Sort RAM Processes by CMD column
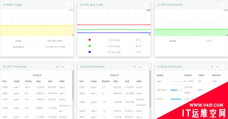The width and height of the screenshot is (228, 119). pyautogui.click(x=139, y=82)
